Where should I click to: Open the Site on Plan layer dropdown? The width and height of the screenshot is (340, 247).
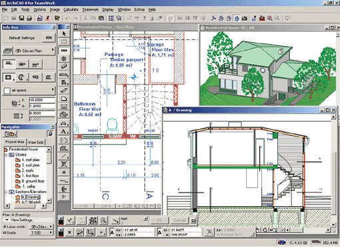point(35,51)
